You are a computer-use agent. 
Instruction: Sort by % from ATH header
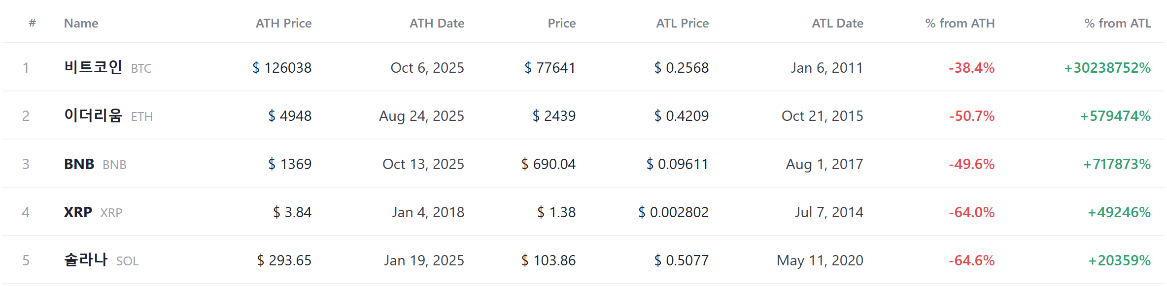(960, 23)
